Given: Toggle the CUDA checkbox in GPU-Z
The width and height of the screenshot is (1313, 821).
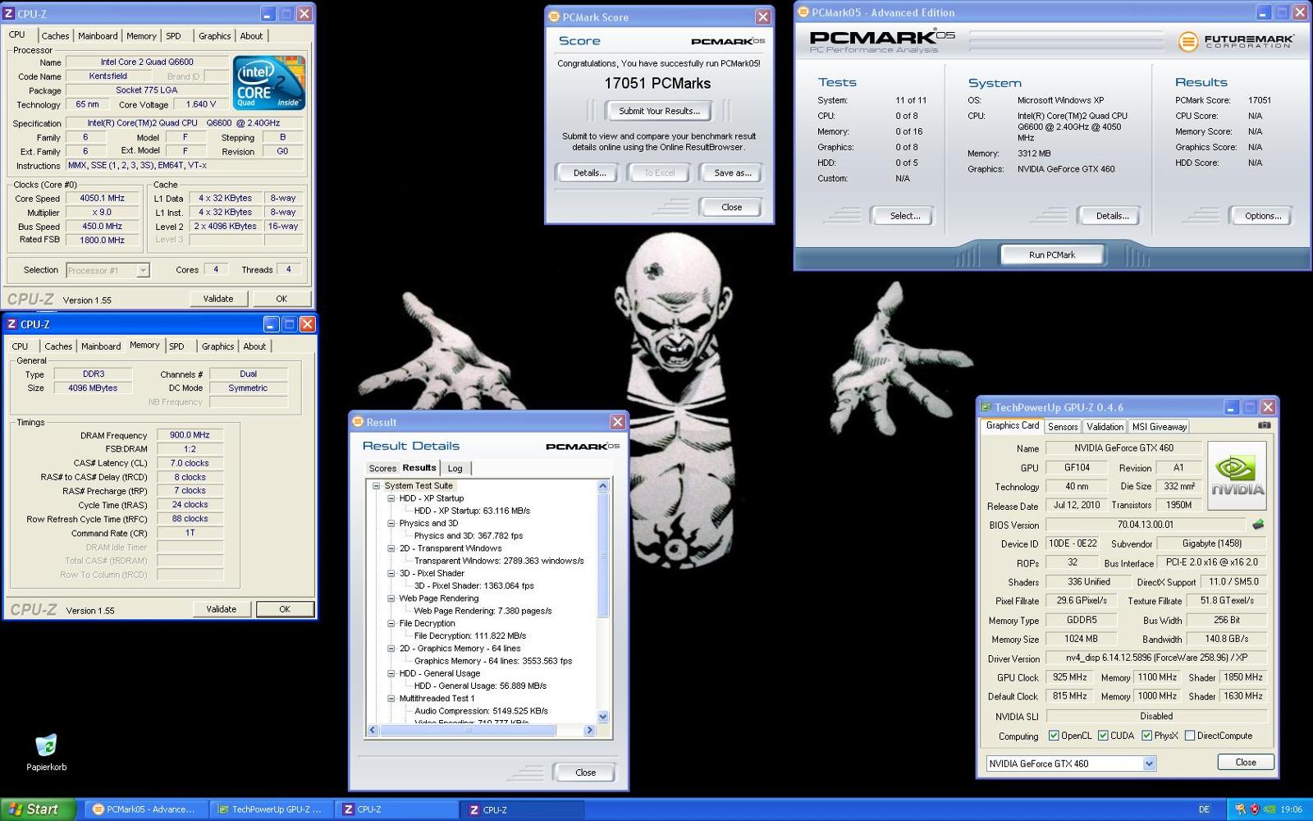Looking at the screenshot, I should click(1103, 736).
